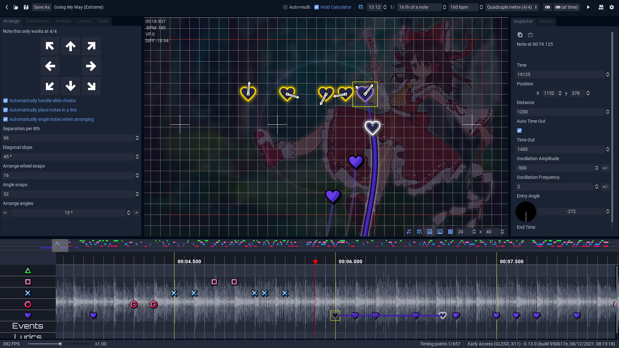The image size is (619, 348).
Task: Click the back arrow icon
Action: click(x=7, y=7)
